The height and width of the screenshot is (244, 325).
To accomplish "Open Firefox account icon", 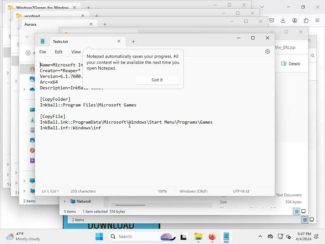I will pyautogui.click(x=295, y=20).
